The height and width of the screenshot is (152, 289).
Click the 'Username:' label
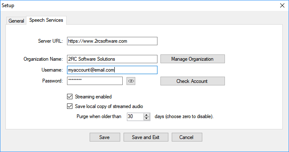pos(52,70)
